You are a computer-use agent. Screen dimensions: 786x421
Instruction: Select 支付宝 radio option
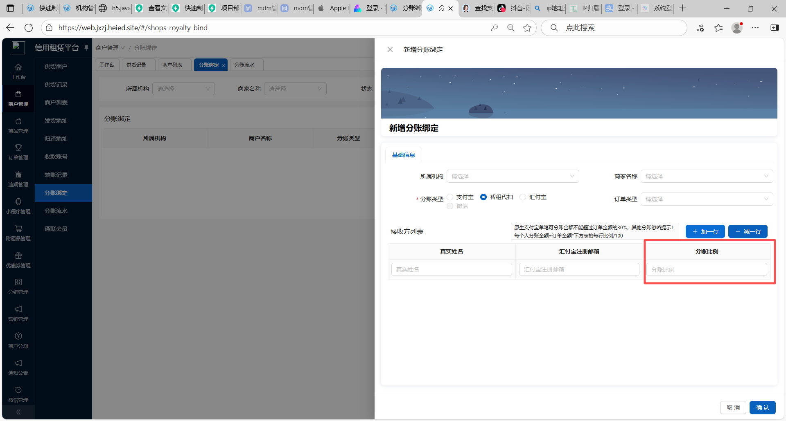[x=450, y=197]
